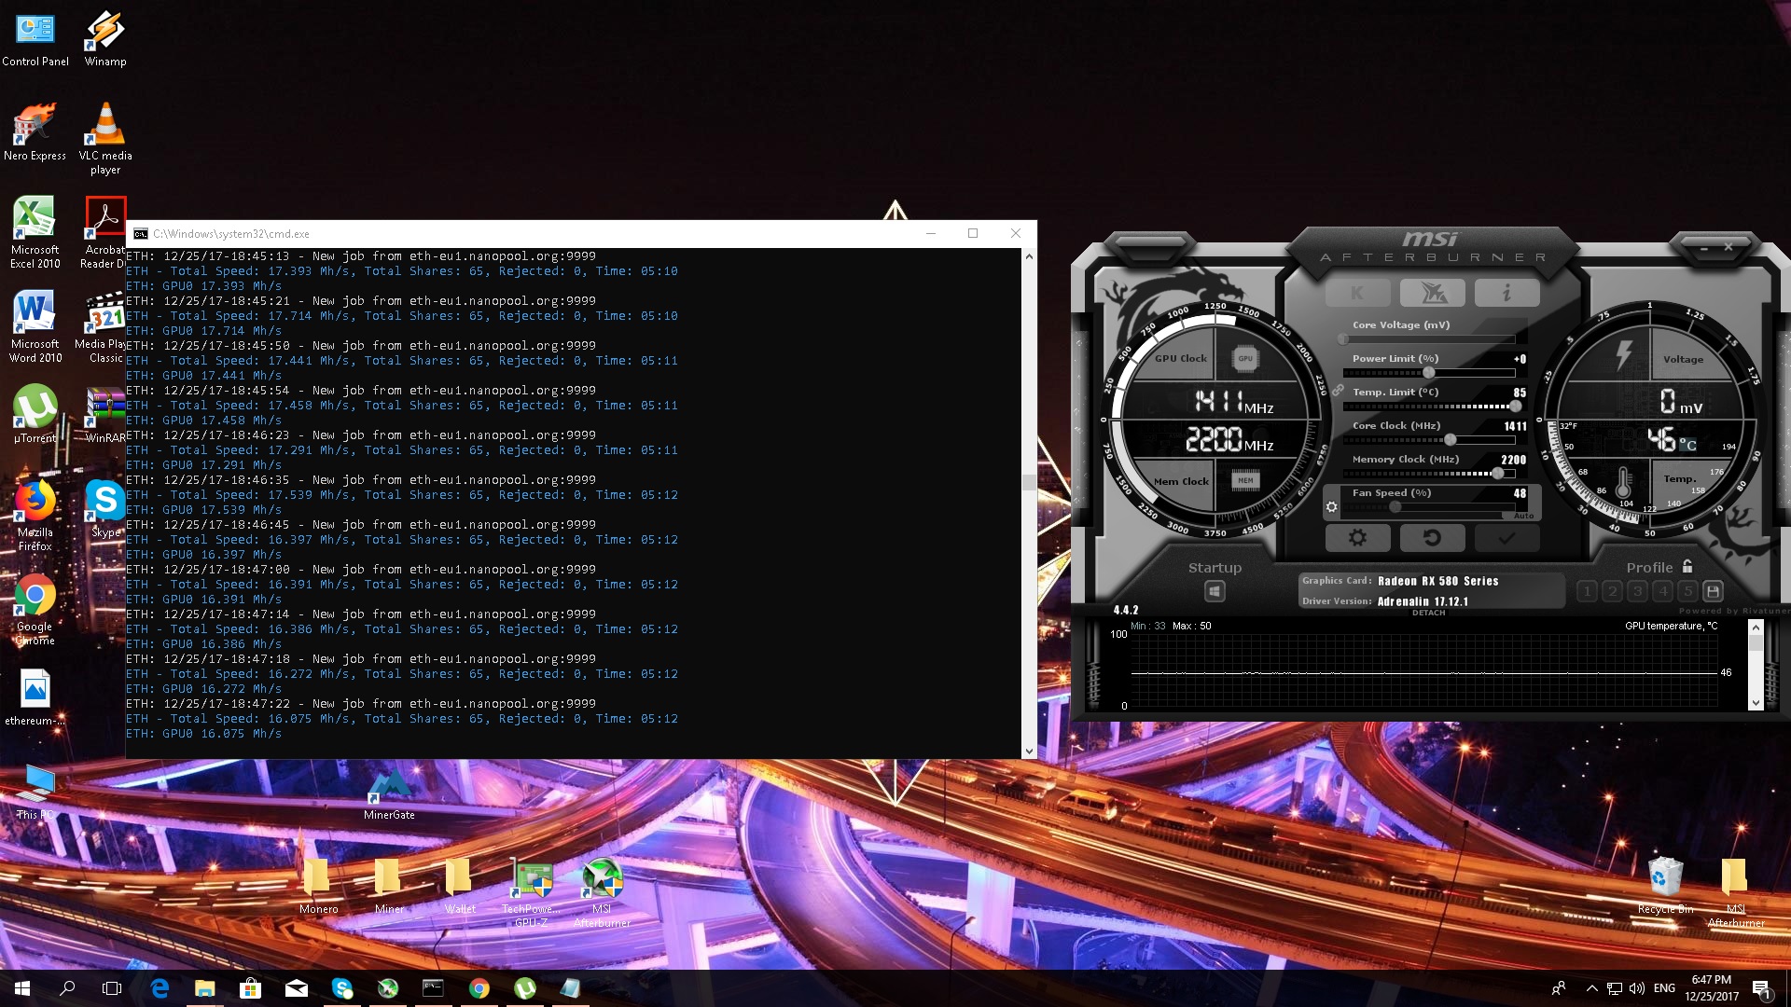The height and width of the screenshot is (1007, 1791).
Task: Click the Power Limit slider handle
Action: [x=1428, y=373]
